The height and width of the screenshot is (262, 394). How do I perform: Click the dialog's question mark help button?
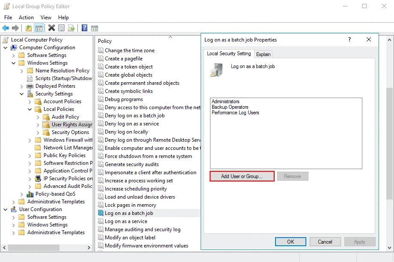click(x=350, y=40)
